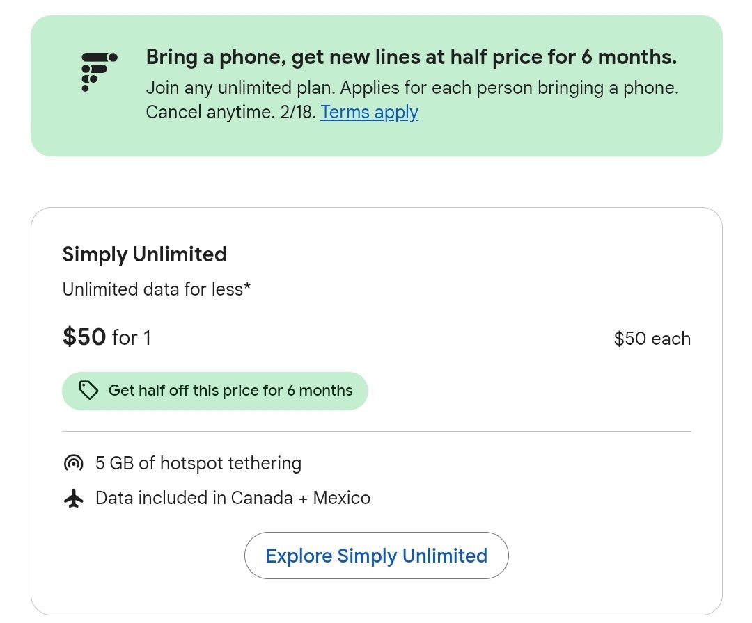The height and width of the screenshot is (623, 752).
Task: Click the "Cancel anytime. 2/18." text
Action: (230, 113)
